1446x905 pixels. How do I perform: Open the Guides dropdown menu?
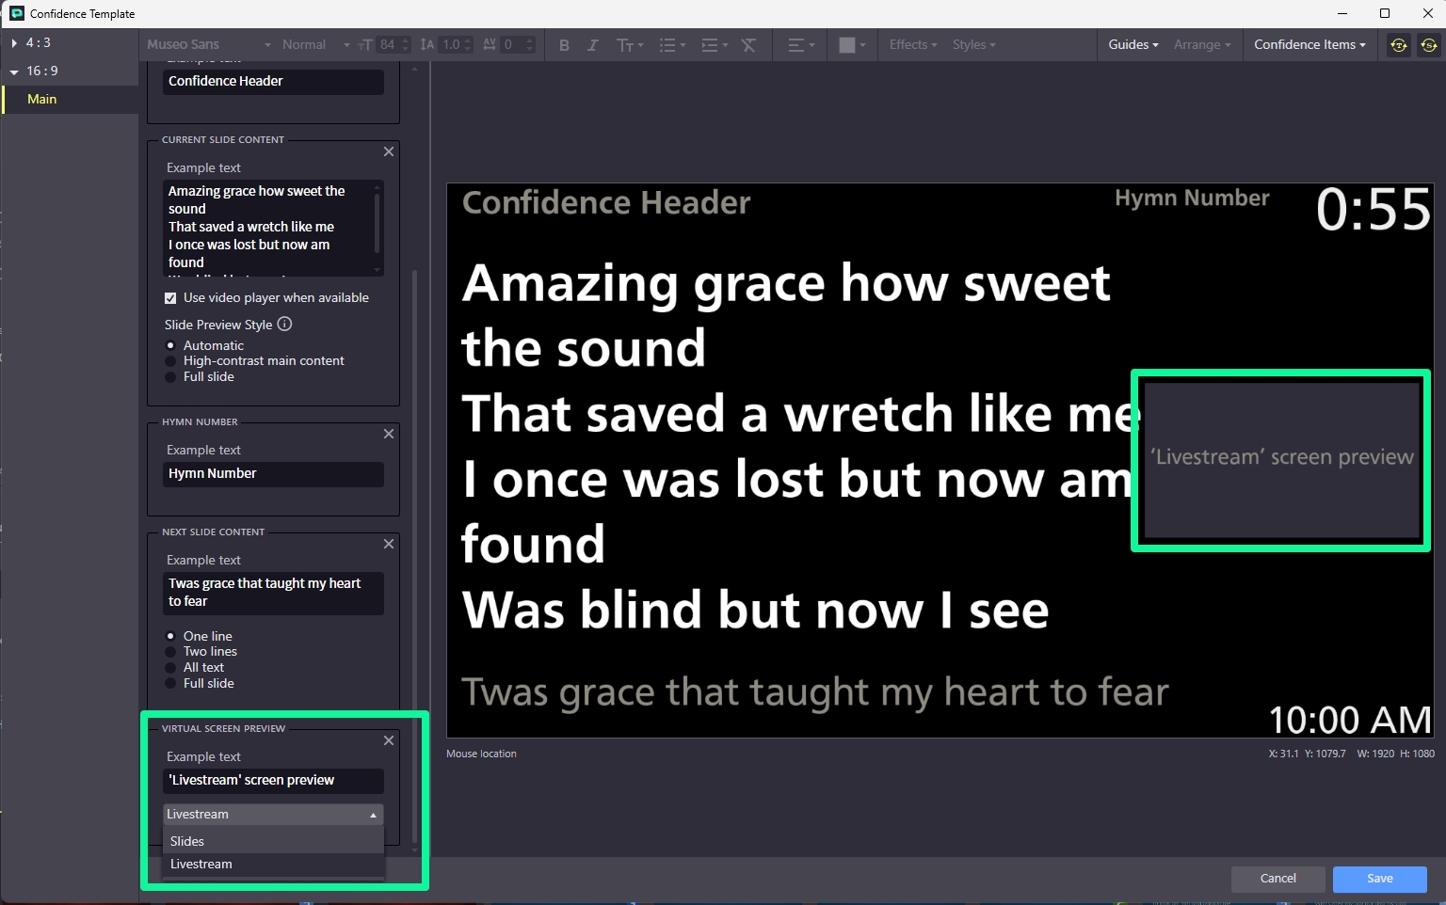click(1133, 45)
